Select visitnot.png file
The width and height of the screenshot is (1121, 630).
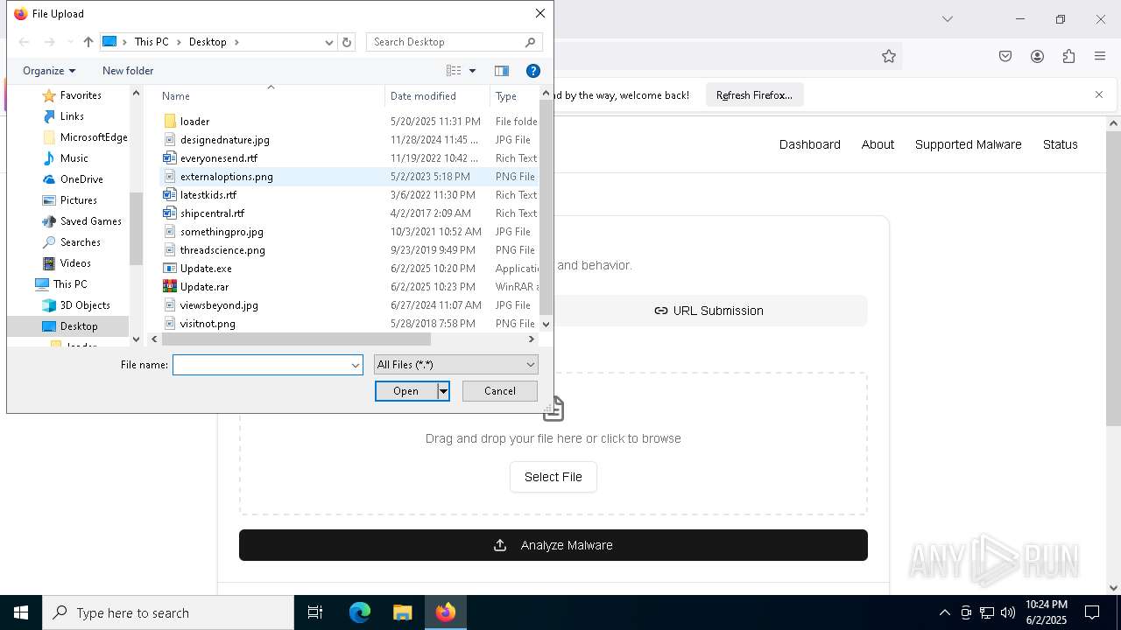[x=208, y=324]
